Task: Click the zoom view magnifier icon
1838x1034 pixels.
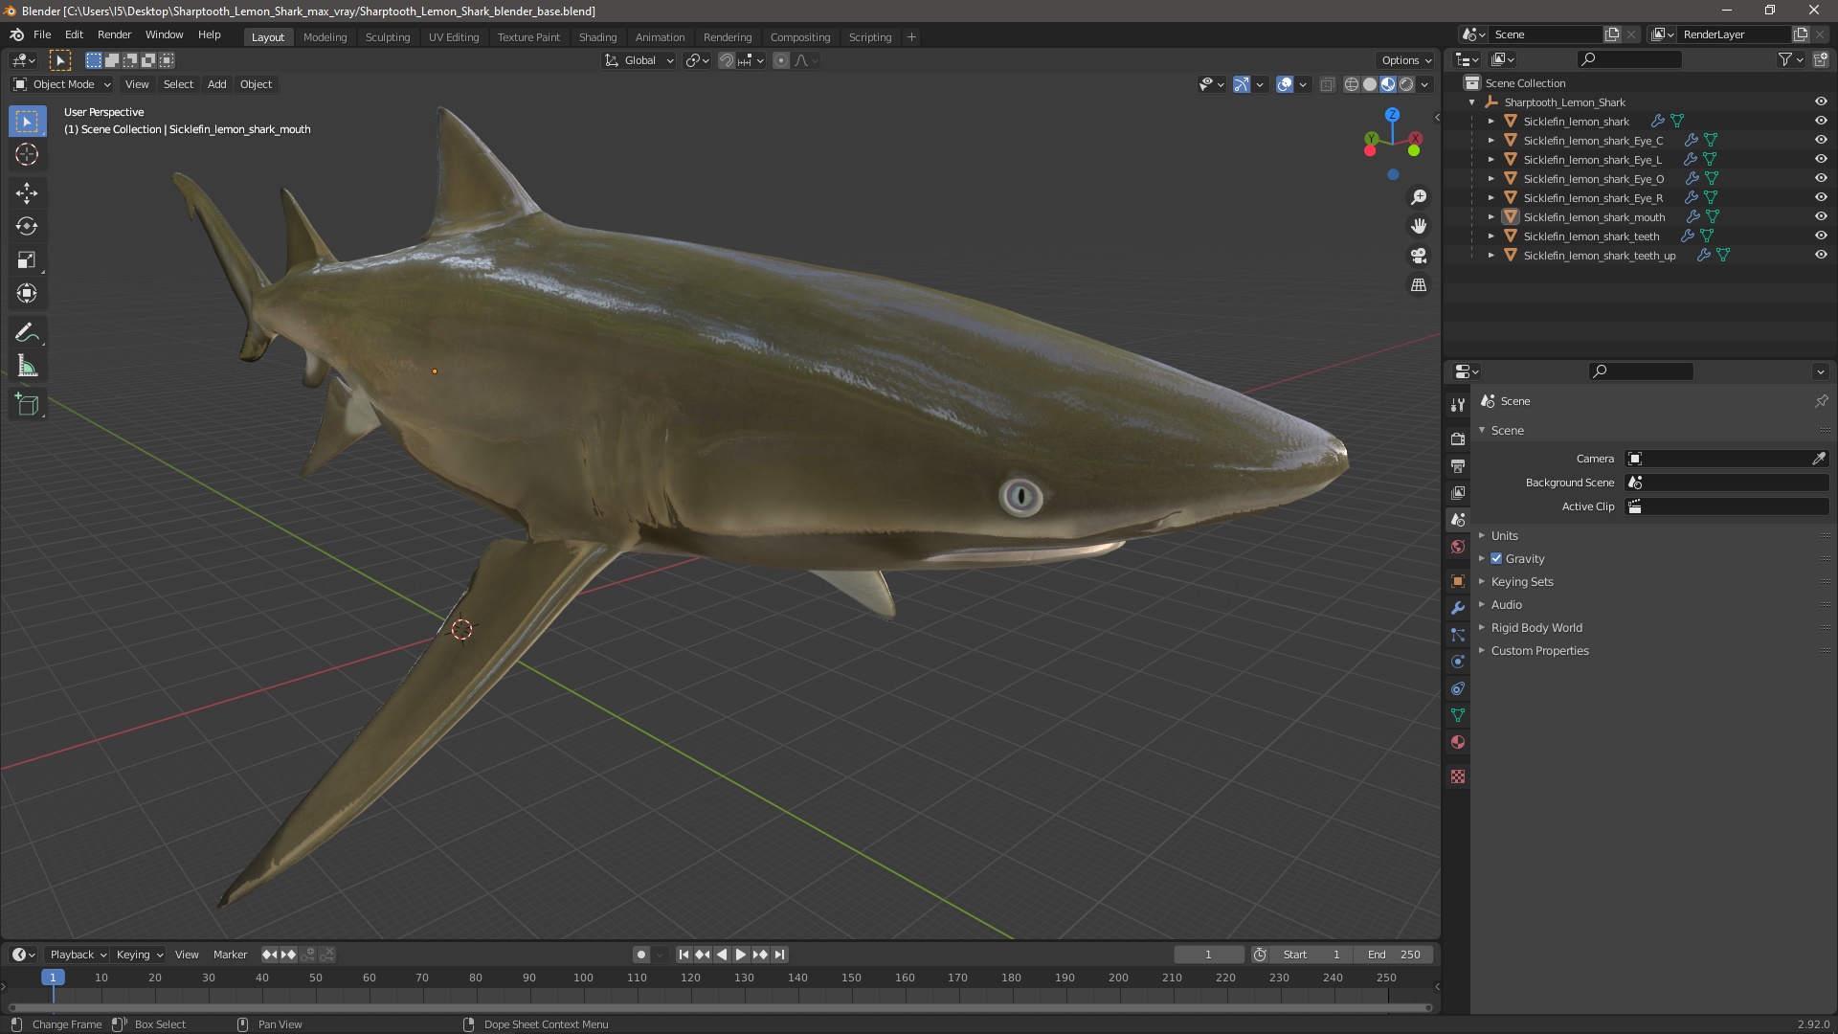Action: 1419,197
